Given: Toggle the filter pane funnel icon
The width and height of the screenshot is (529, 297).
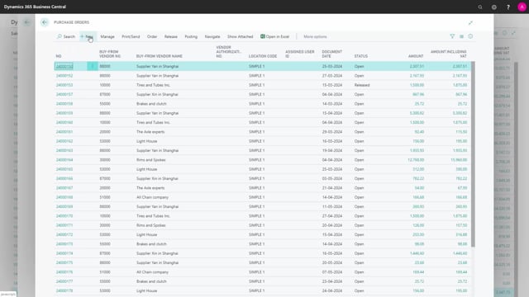Looking at the screenshot, I should [452, 36].
